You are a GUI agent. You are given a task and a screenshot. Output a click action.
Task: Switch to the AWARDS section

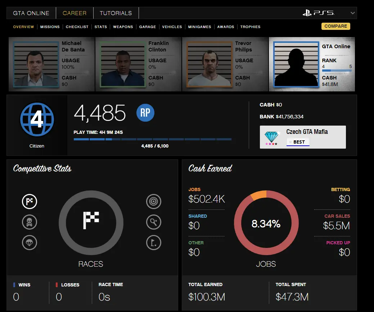click(x=226, y=27)
